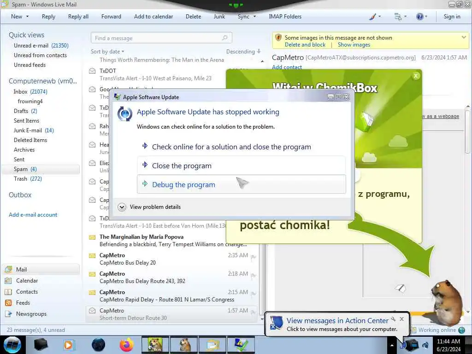Open IMAP Folders from toolbar
472x354 pixels.
tap(285, 17)
